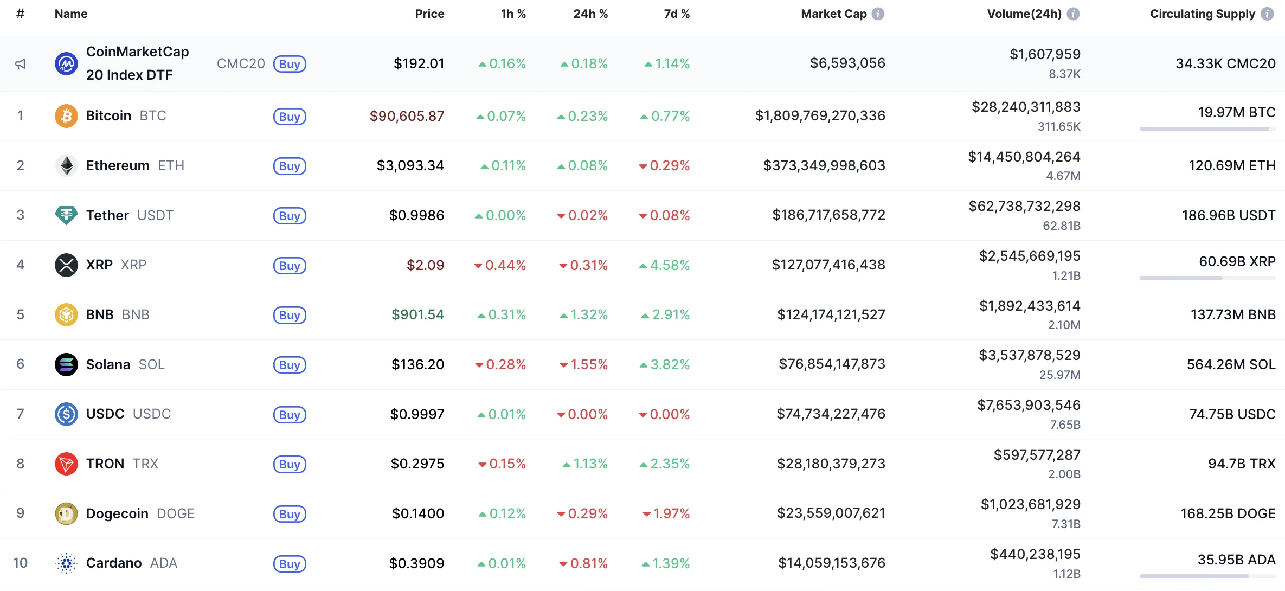This screenshot has width=1285, height=591.
Task: Click the Cardano logo icon
Action: pyautogui.click(x=66, y=563)
